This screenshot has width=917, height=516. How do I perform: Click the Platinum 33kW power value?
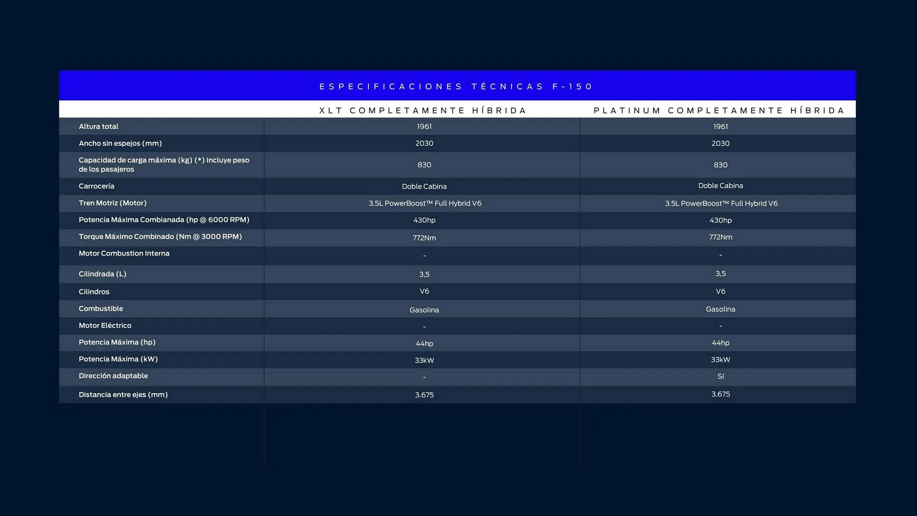720,360
